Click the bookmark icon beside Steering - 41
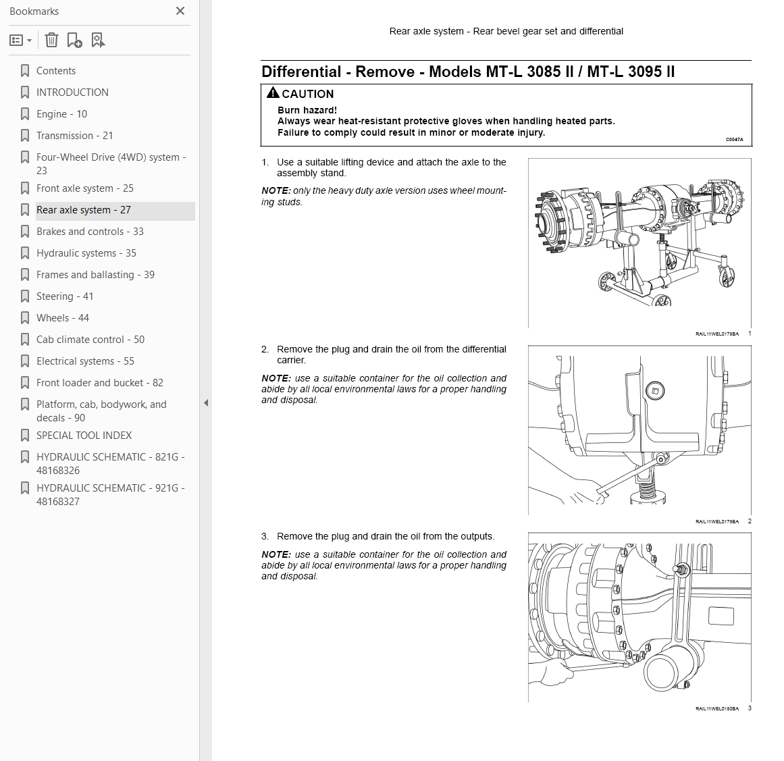 pos(24,296)
